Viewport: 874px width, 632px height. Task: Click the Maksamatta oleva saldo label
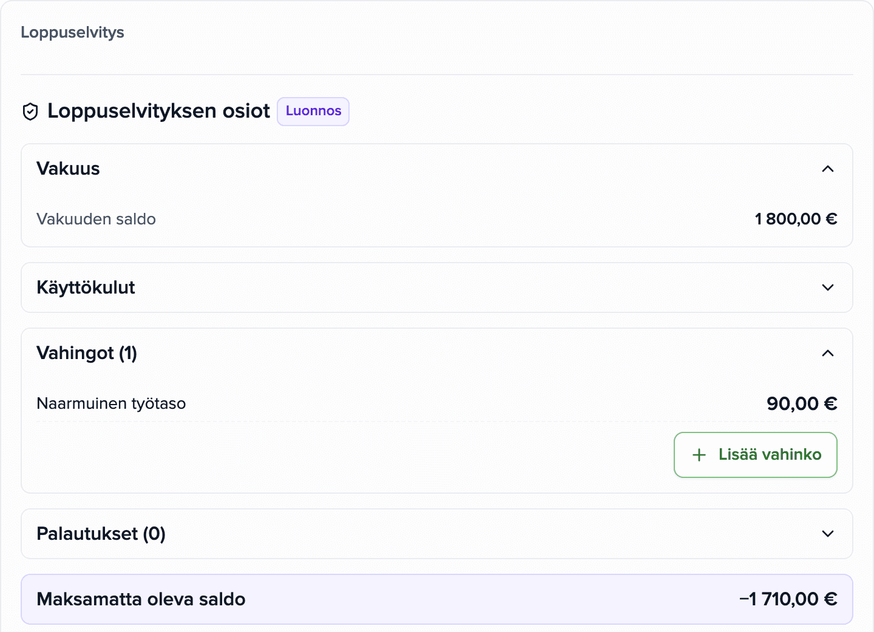[141, 599]
